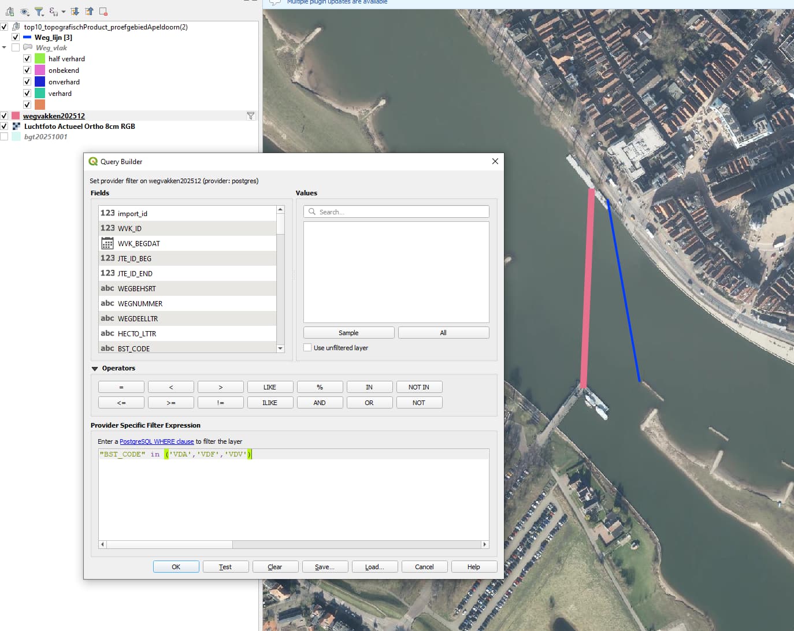This screenshot has width=794, height=631.
Task: Enable the bgt20251001 layer checkbox
Action: click(x=4, y=137)
